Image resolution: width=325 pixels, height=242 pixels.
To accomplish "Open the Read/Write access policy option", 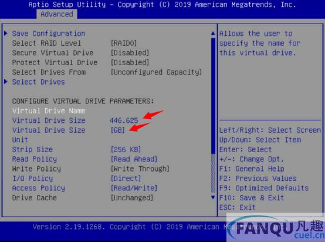I will 134,188.
